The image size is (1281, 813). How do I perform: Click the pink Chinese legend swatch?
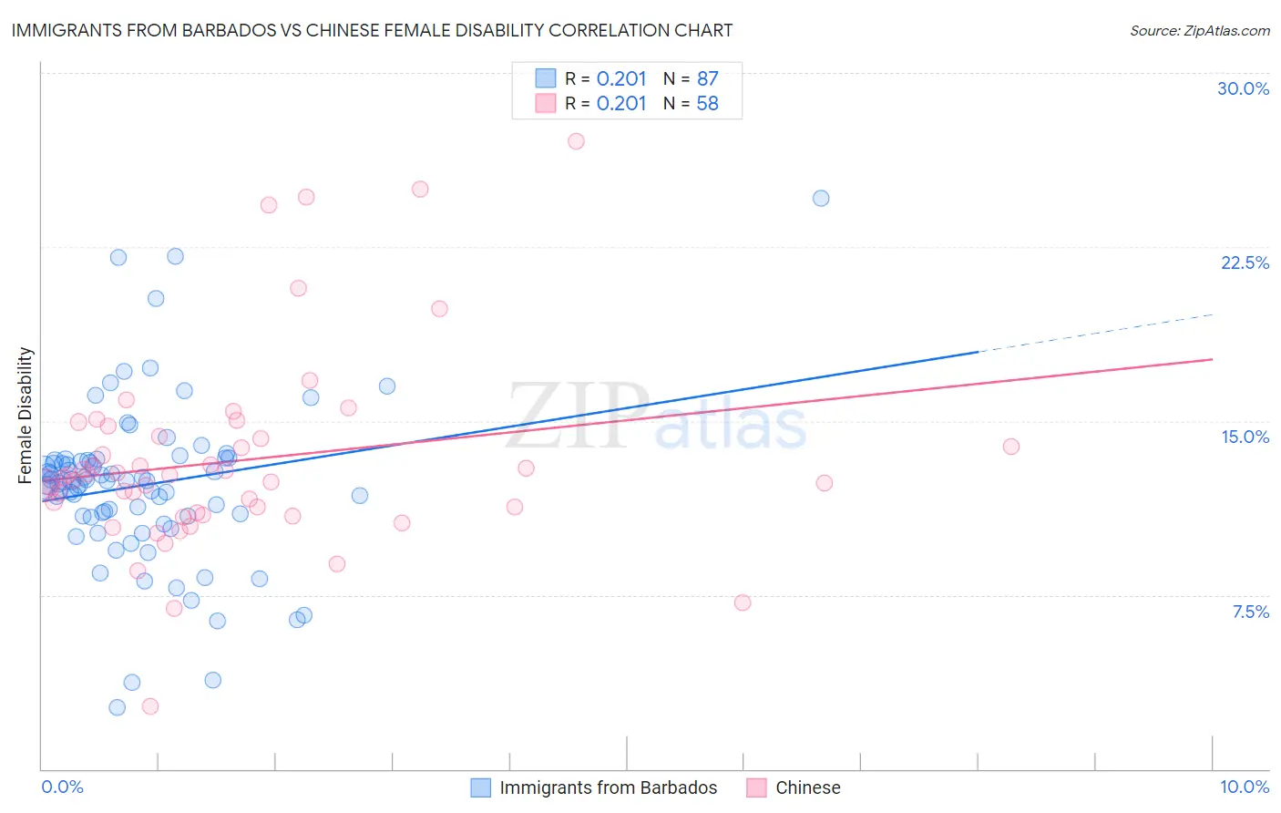coord(756,787)
